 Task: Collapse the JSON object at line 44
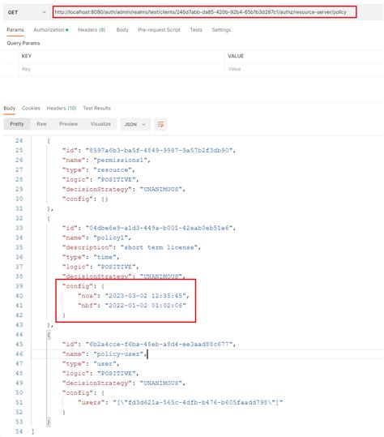tap(49, 334)
